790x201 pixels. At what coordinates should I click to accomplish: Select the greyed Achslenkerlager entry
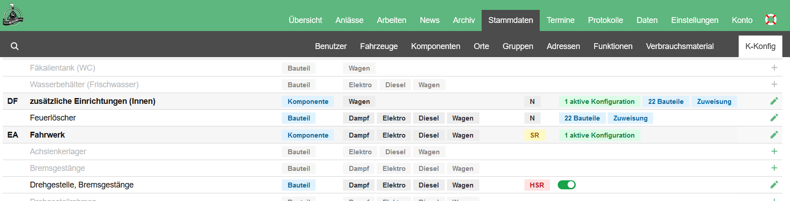58,152
